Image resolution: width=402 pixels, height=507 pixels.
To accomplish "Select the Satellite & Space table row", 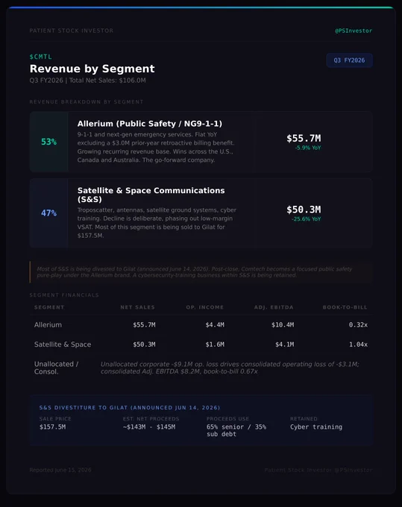I will coord(201,344).
